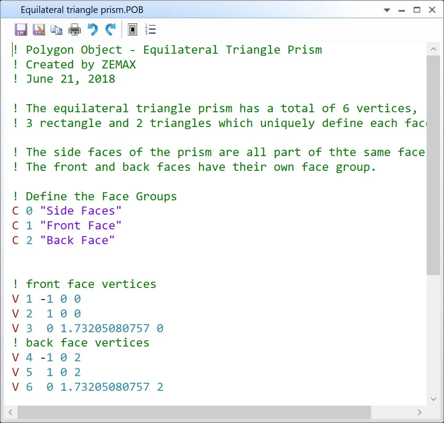Open the window options dropdown arrow

coord(388,10)
